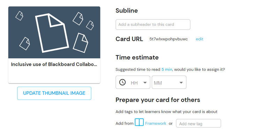279x131 pixels.
Task: Apply the suggested 5 min reading time
Action: point(167,70)
